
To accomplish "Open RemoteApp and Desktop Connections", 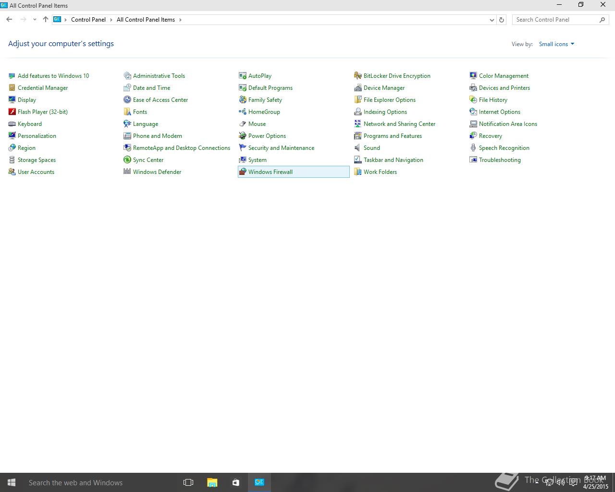I will (182, 148).
